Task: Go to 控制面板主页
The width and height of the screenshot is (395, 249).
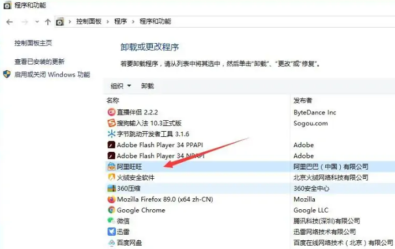Action: pos(33,43)
